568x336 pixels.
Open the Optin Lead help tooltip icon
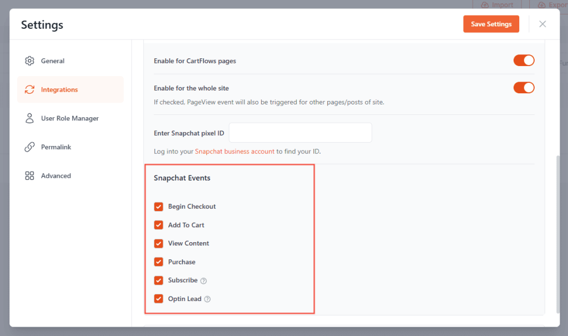[x=206, y=299]
